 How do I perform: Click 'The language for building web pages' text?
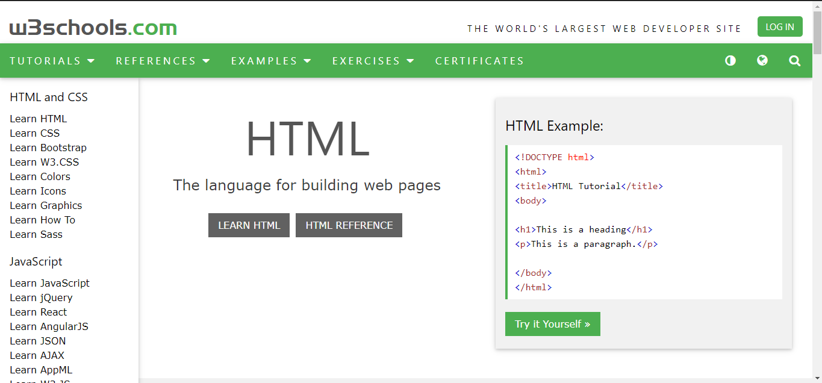click(307, 185)
